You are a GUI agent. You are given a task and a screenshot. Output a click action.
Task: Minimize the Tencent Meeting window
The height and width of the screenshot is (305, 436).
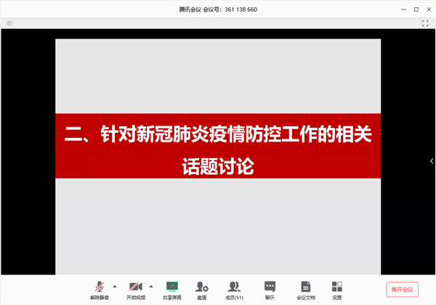click(403, 9)
